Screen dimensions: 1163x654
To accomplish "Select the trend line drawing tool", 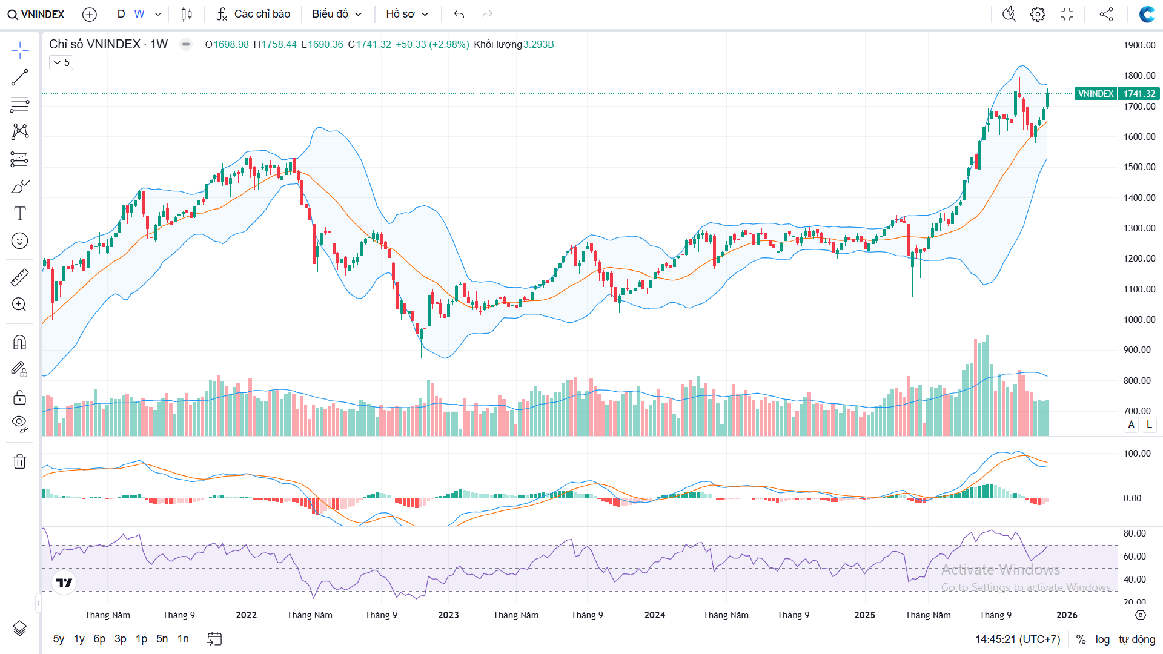I will pyautogui.click(x=19, y=78).
